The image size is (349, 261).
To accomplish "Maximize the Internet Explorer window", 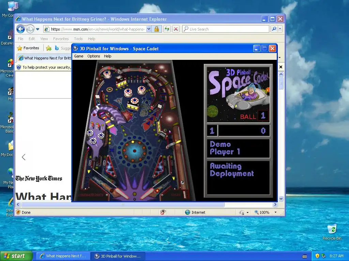I will (x=272, y=19).
